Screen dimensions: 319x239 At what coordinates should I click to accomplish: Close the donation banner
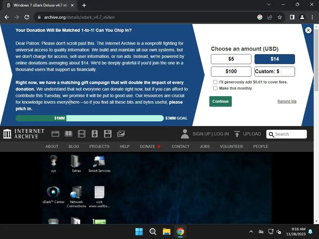308,30
